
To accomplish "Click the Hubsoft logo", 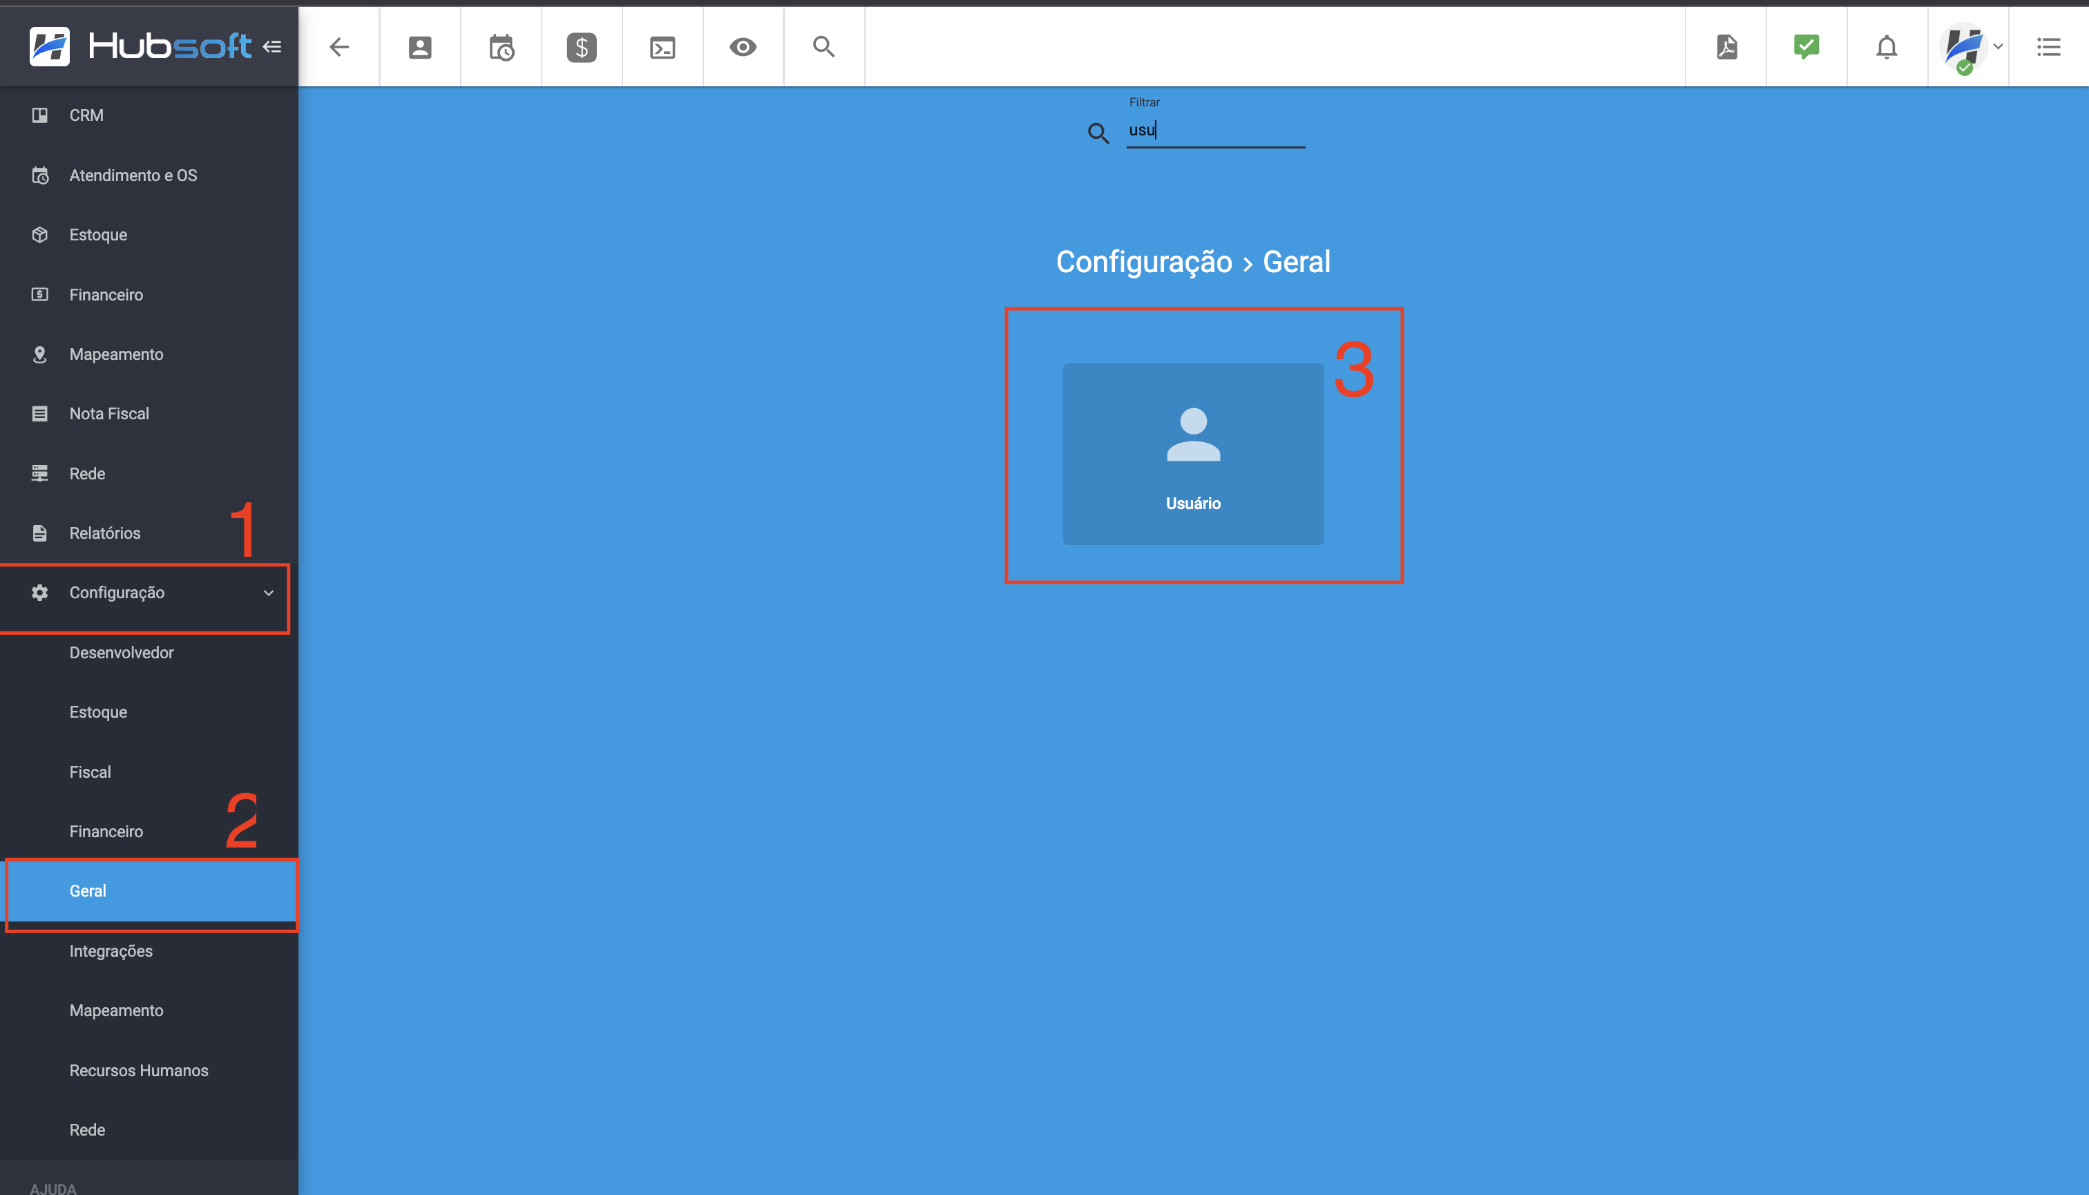I will 140,46.
